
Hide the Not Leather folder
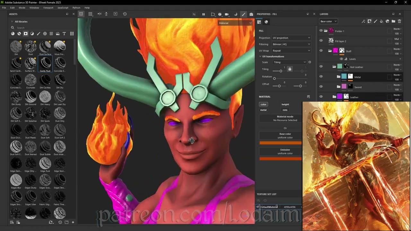(321, 67)
